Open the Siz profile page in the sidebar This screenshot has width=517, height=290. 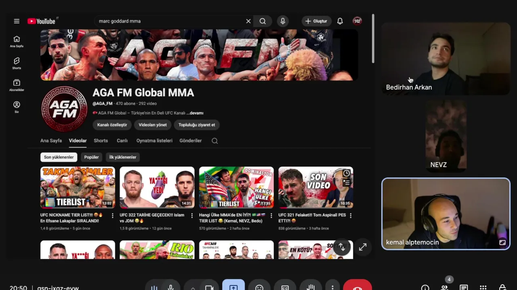click(x=17, y=107)
